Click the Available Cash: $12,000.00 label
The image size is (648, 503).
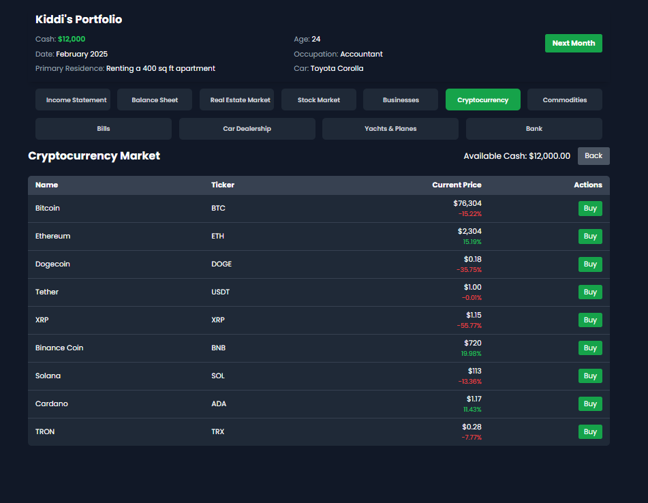[x=516, y=156]
